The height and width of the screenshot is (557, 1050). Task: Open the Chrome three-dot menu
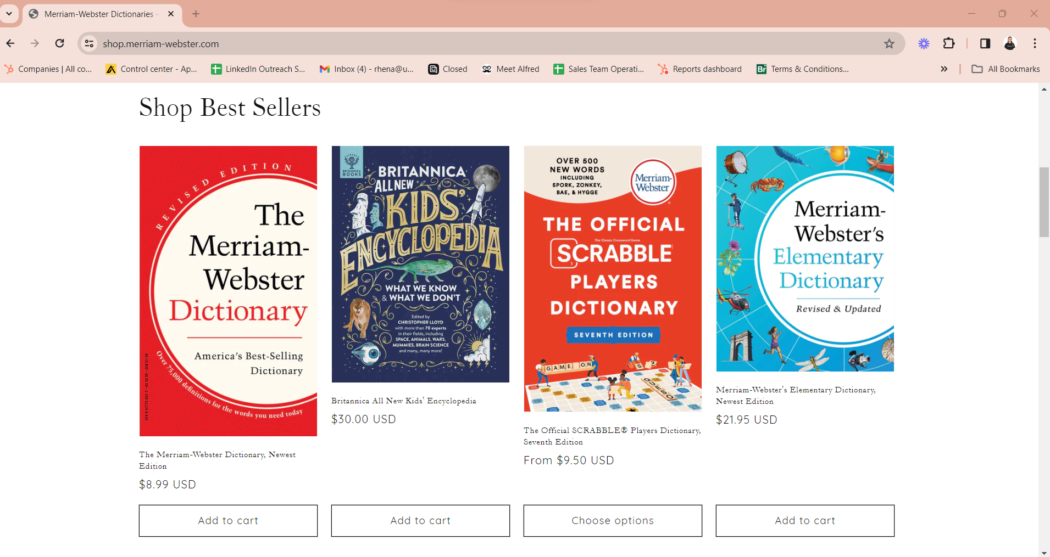(1035, 43)
